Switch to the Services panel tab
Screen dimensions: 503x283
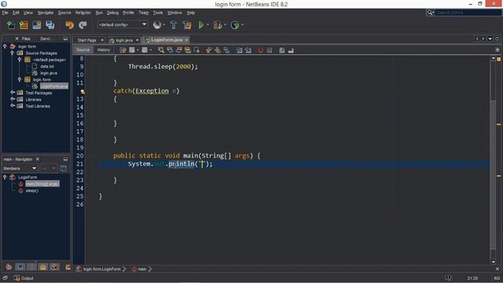45,39
